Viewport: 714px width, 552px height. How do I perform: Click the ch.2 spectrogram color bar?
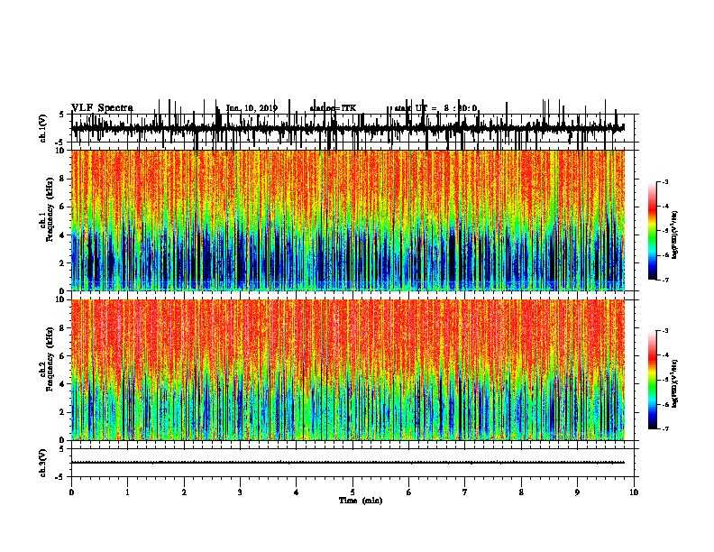pos(653,380)
